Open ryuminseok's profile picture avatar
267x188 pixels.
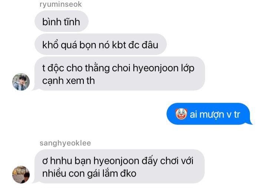[x=21, y=82]
